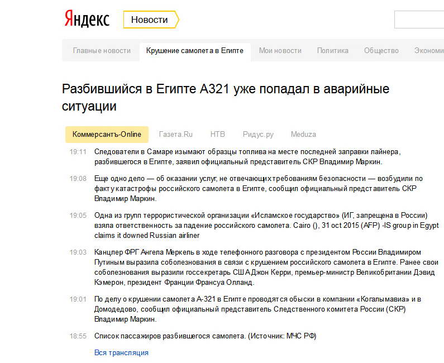Switch source to Ридус.ру
444x363 pixels.
click(258, 134)
